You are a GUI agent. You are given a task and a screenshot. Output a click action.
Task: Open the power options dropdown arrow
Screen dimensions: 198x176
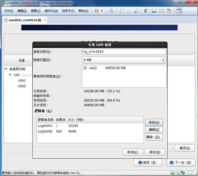point(102,11)
